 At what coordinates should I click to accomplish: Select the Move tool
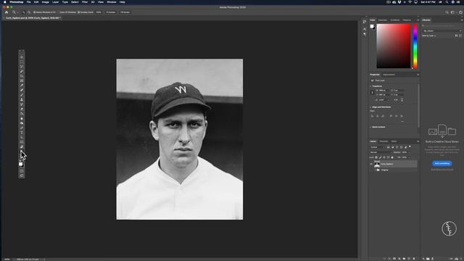(22, 57)
